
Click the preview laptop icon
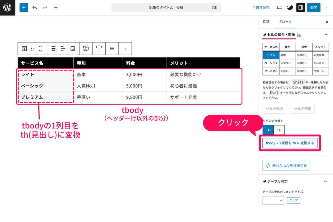coord(279,7)
